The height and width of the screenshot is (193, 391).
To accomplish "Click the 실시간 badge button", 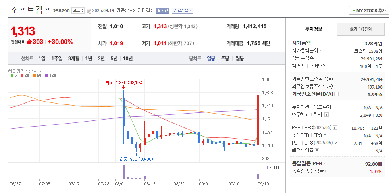I will [163, 10].
